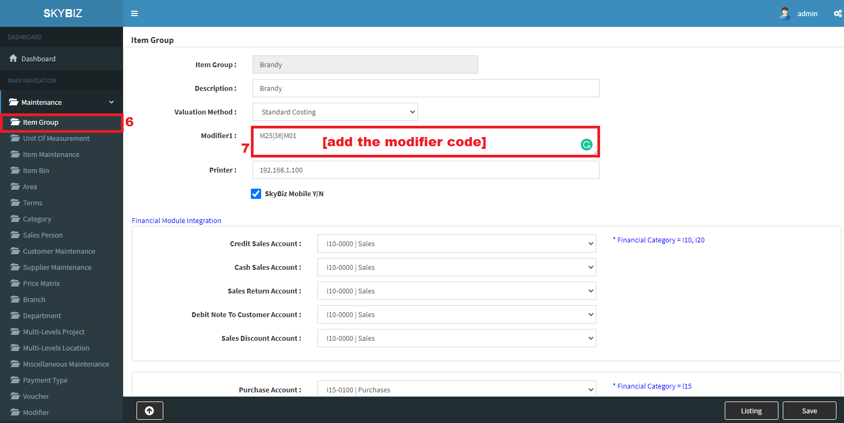Click the folder icon beside Price Matrix

tap(15, 283)
